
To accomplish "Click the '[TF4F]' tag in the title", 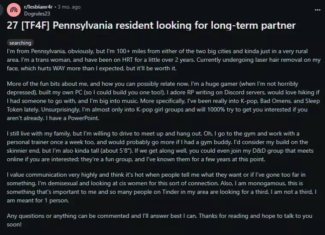I will pyautogui.click(x=35, y=26).
